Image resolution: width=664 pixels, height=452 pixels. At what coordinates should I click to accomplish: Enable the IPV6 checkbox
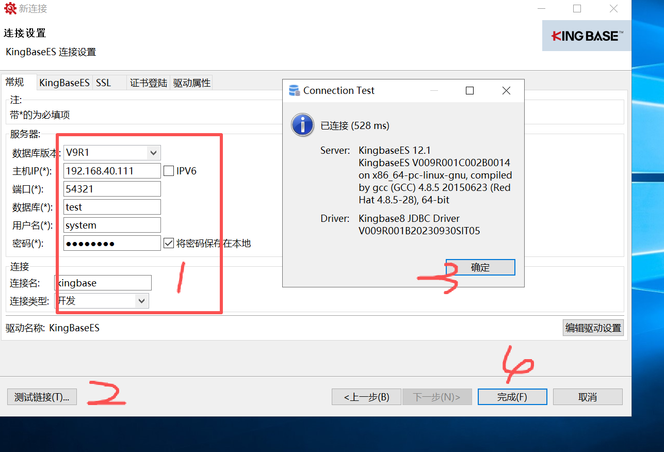(169, 171)
